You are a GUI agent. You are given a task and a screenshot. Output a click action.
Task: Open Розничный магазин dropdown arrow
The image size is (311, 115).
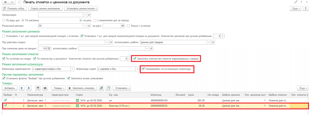click(85, 26)
